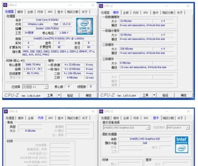Click the 8 GBytes memory size value
The width and height of the screenshot is (198, 166).
(30, 131)
